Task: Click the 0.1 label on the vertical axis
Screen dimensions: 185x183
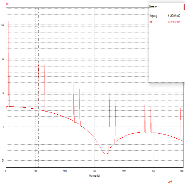Action: click(3, 160)
